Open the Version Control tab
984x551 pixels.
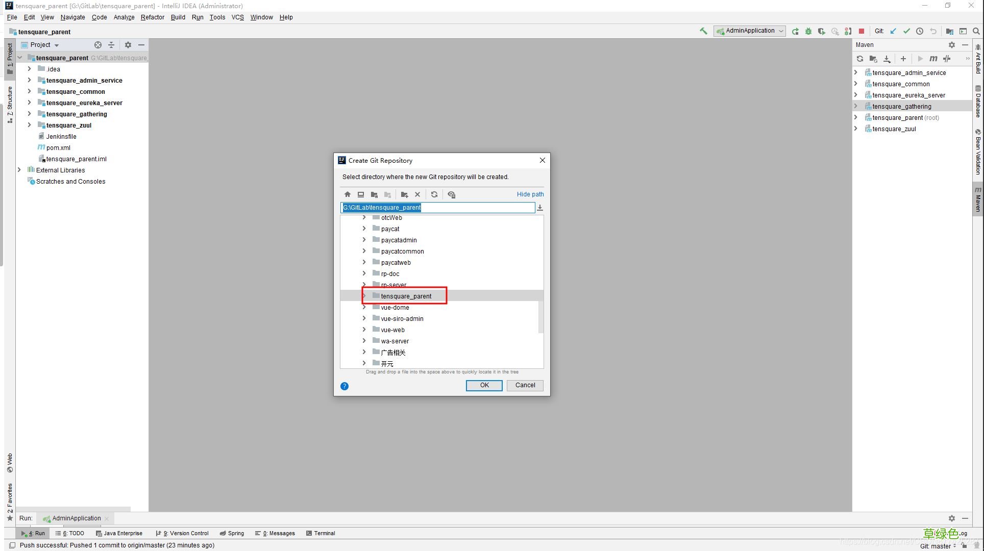(x=182, y=533)
